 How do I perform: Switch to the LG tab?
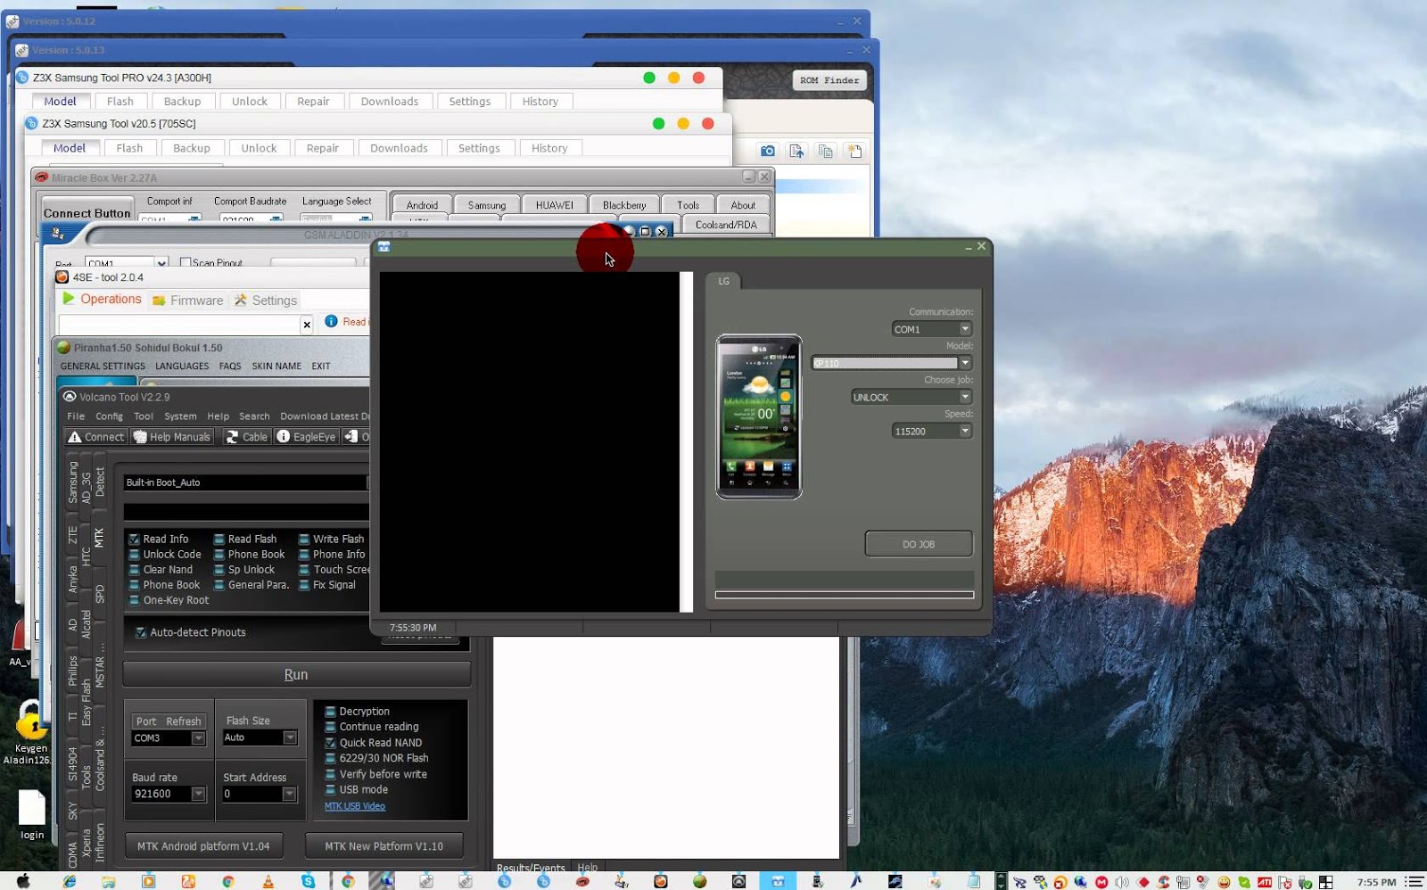[723, 281]
